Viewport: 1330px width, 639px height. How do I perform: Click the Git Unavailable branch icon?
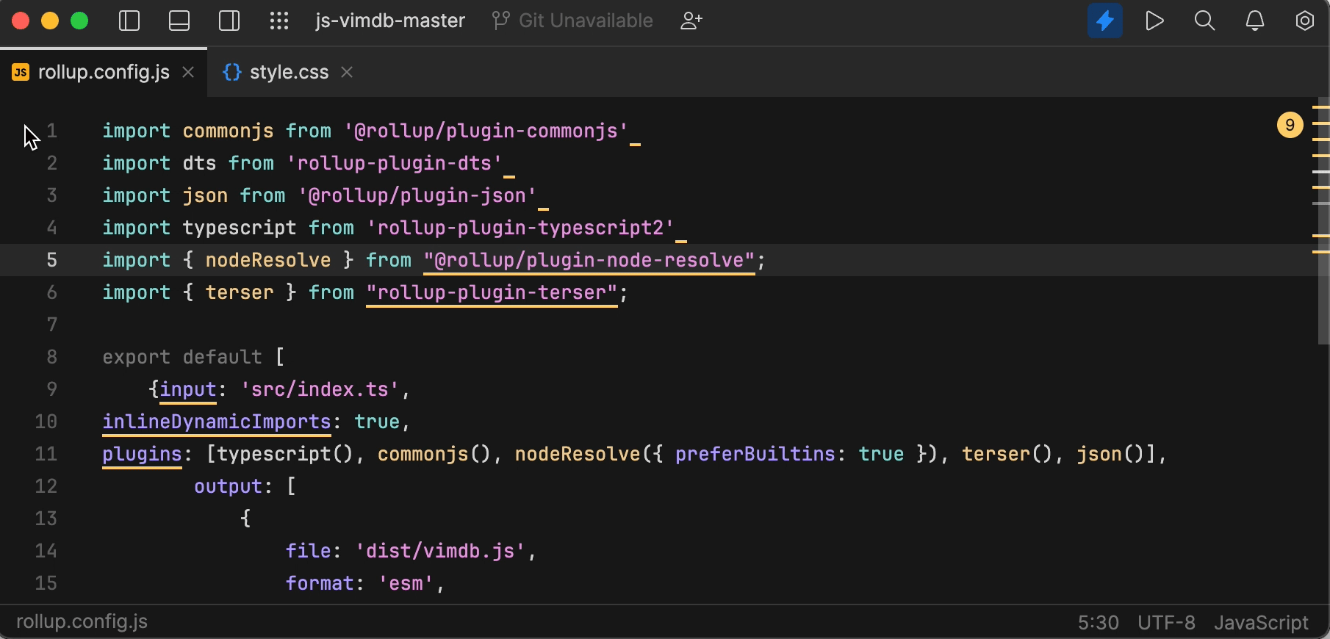click(x=500, y=21)
